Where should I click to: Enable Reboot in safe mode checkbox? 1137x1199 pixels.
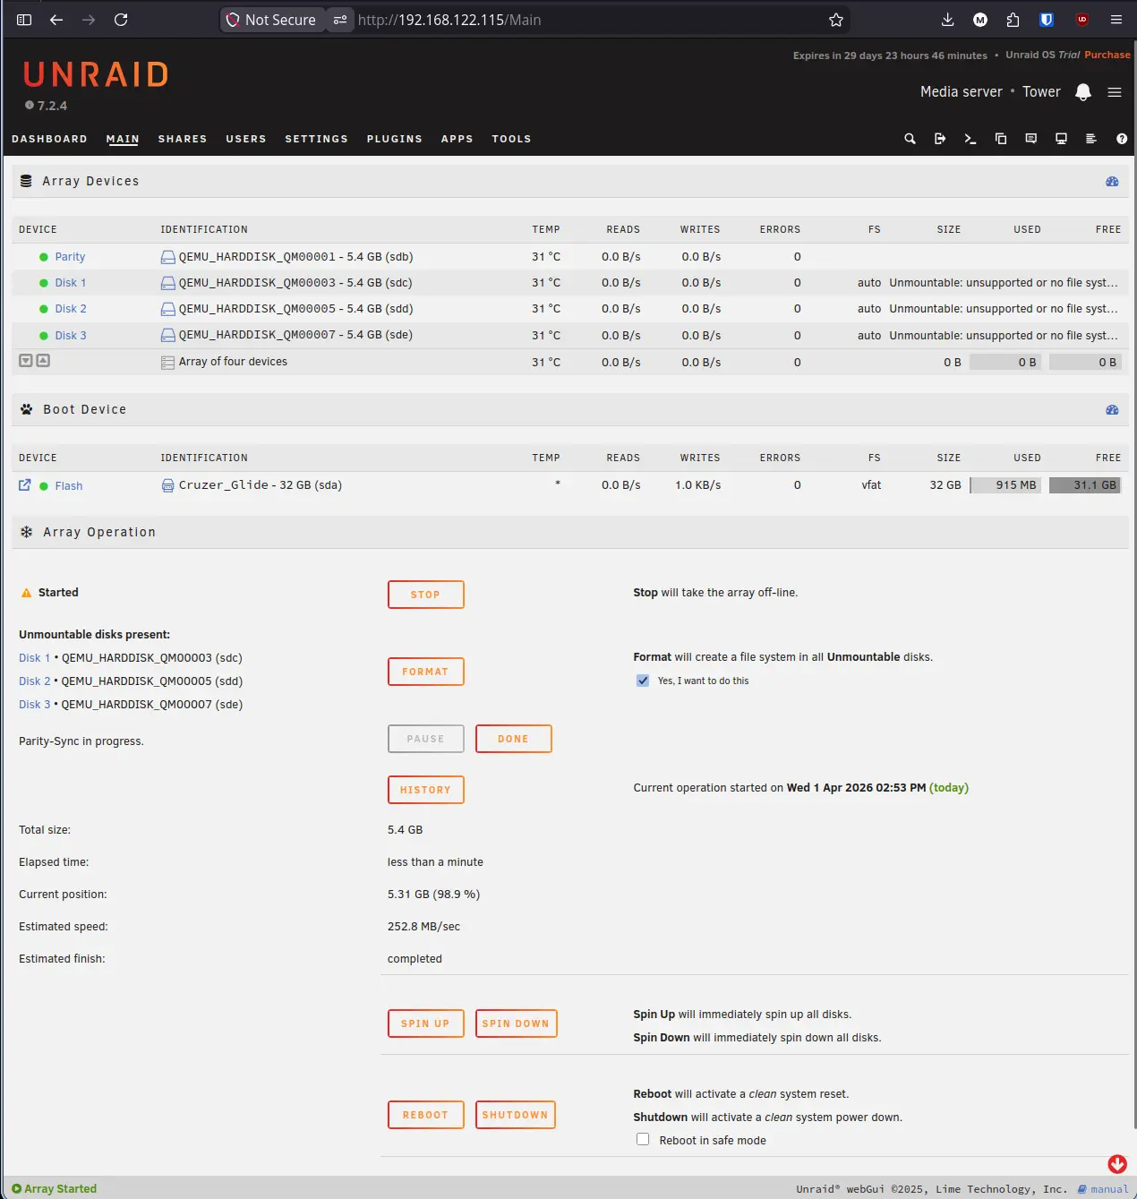[643, 1139]
